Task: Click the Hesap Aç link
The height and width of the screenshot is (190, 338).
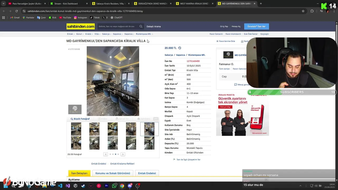Action: (236, 26)
